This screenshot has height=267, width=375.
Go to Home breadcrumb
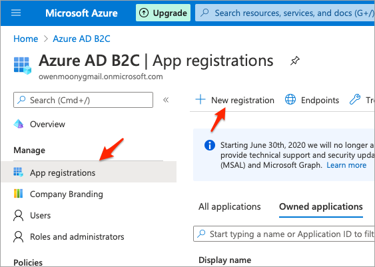pos(25,39)
